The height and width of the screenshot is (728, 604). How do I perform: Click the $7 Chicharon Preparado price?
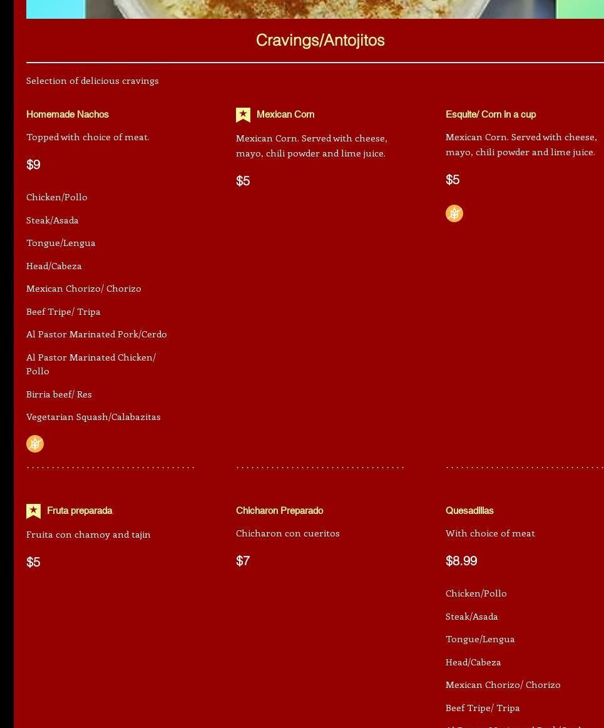(x=243, y=561)
